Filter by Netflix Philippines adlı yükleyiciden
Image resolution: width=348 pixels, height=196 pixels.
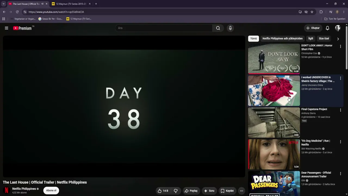point(282,39)
